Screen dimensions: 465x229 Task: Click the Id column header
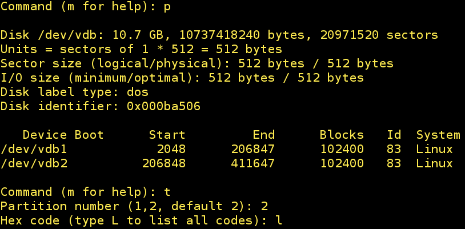pos(394,135)
